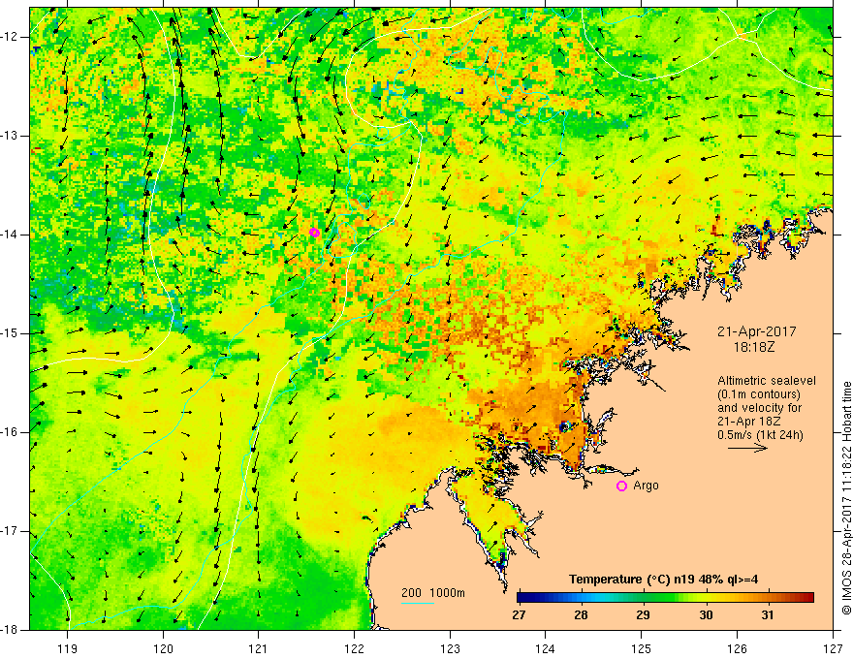Click the latitude axis label '-13'
This screenshot has width=853, height=659.
[x=10, y=136]
